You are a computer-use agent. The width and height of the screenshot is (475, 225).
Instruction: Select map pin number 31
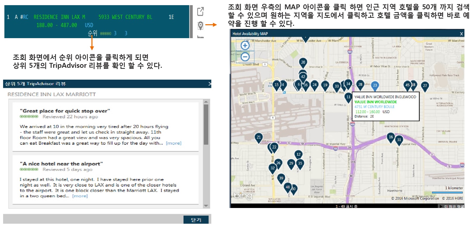[x=399, y=141]
